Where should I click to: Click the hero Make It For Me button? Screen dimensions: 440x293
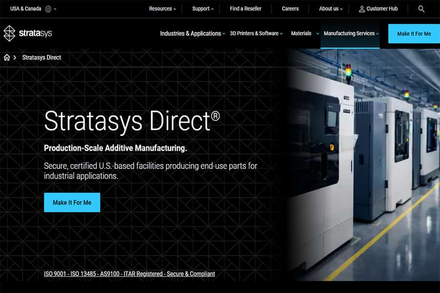[x=72, y=202]
